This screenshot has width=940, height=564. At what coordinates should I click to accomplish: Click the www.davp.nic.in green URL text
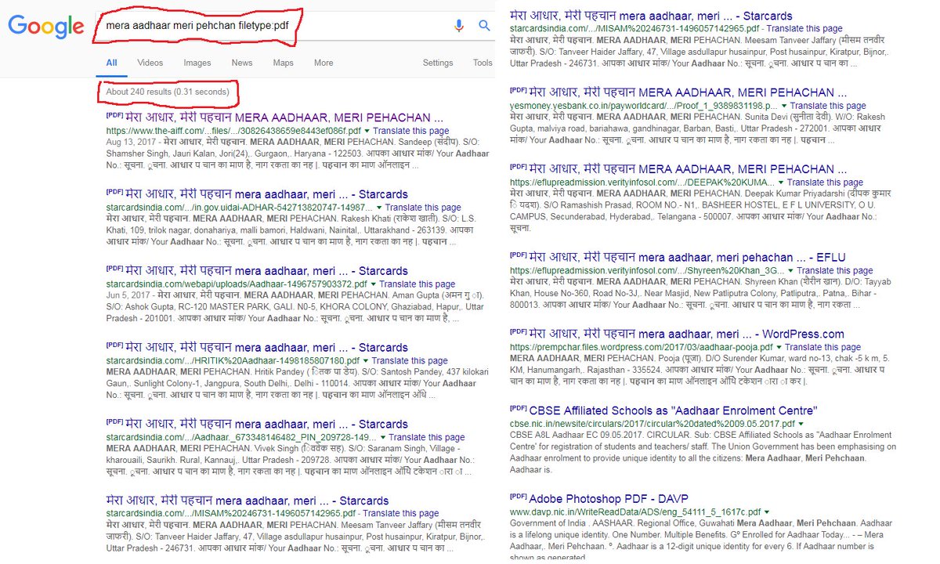pos(634,512)
